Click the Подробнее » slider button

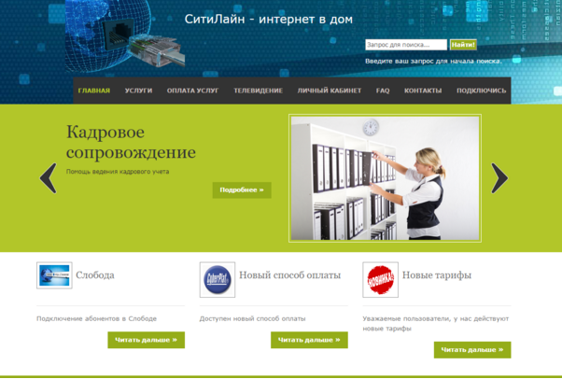(242, 190)
